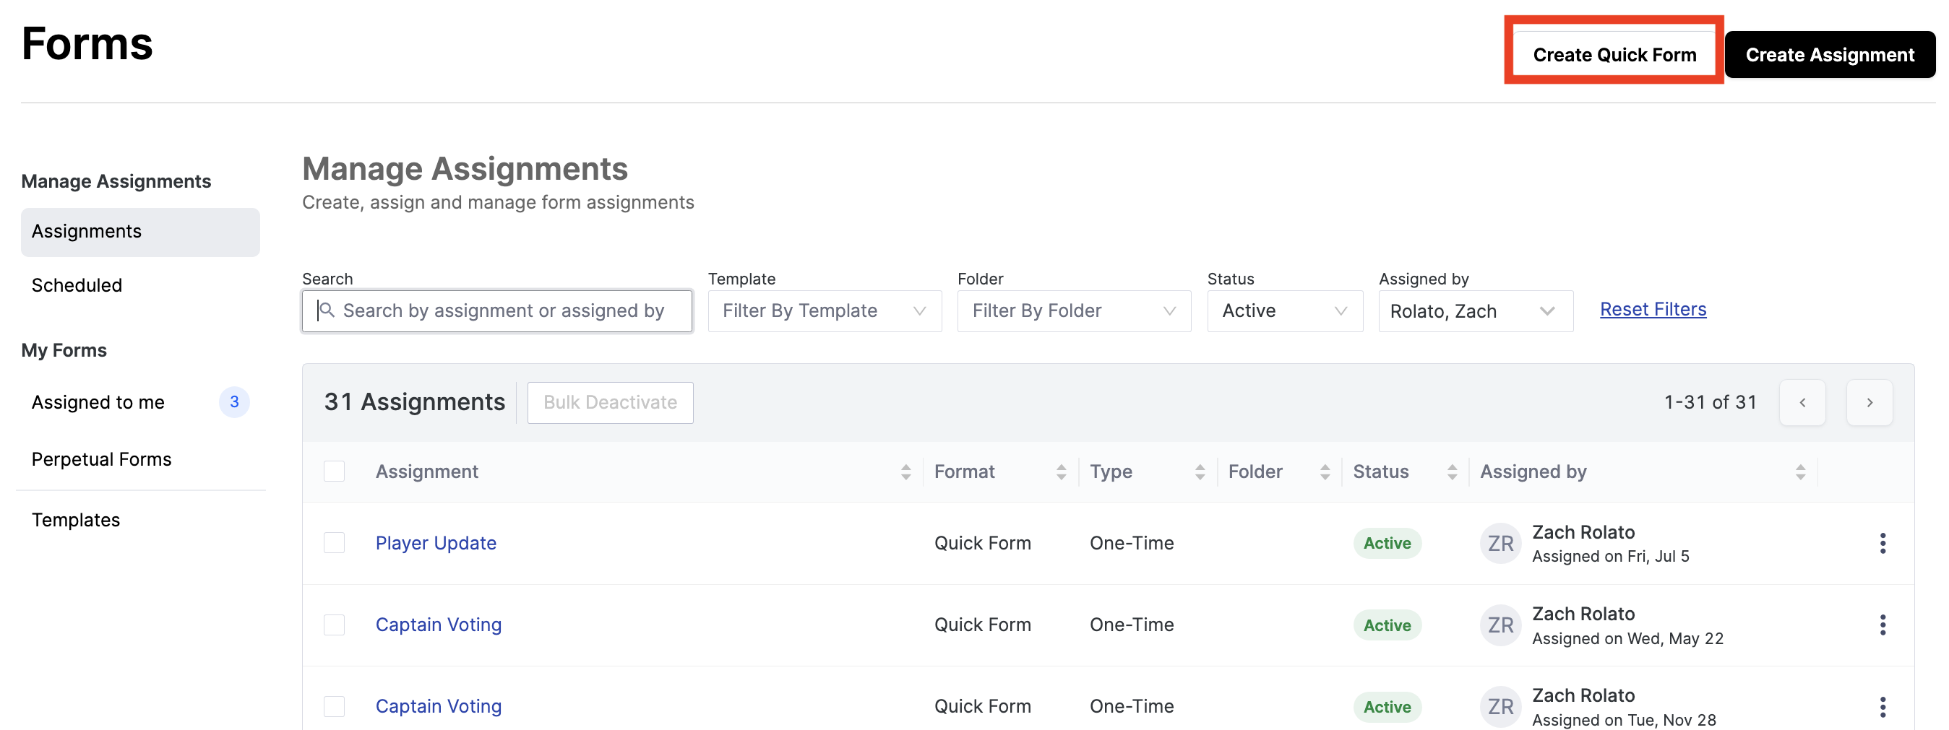The height and width of the screenshot is (730, 1949).
Task: Click the previous page arrow for assignments
Action: (x=1803, y=402)
